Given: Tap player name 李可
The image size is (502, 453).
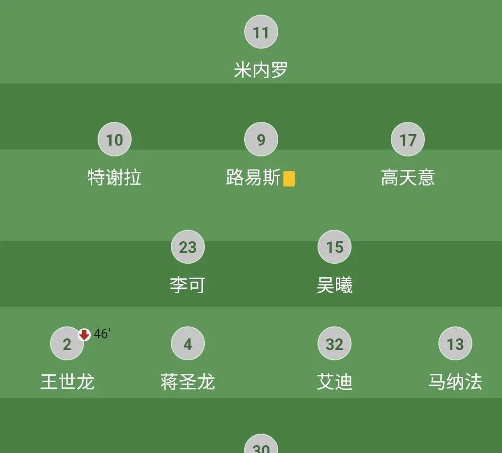Looking at the screenshot, I should (x=187, y=285).
